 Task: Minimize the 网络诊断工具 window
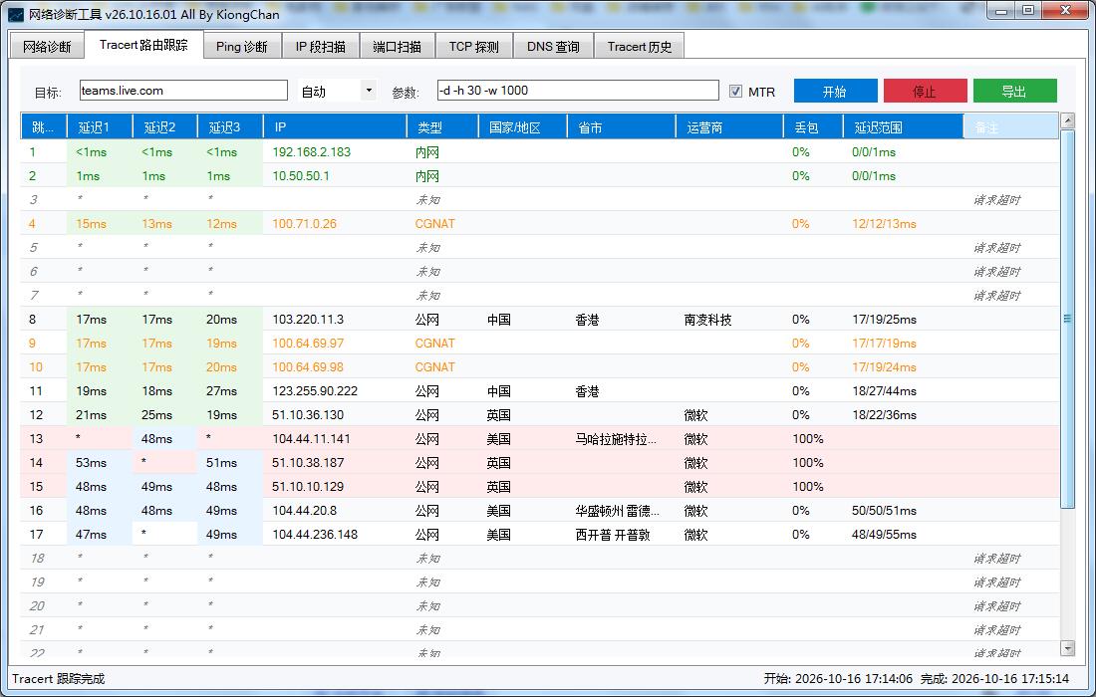coord(1001,11)
